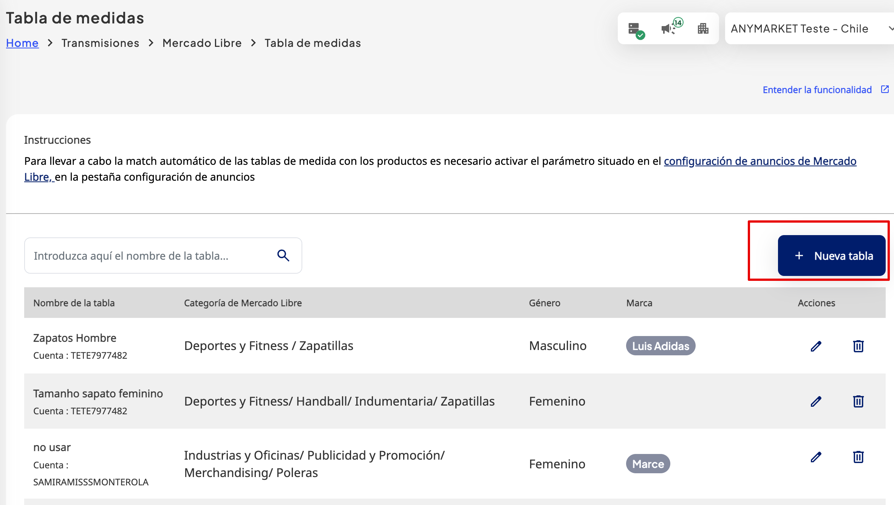894x505 pixels.
Task: Focus the table name search field
Action: (151, 256)
